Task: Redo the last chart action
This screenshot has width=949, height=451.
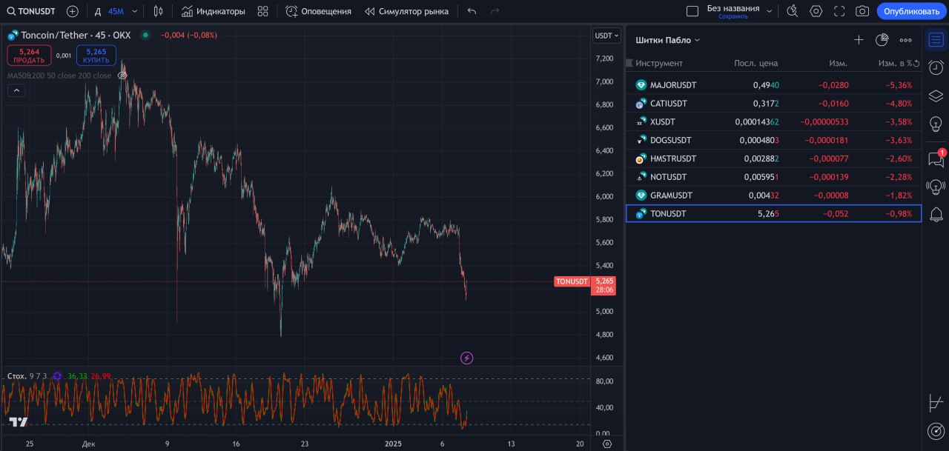Action: pos(495,11)
